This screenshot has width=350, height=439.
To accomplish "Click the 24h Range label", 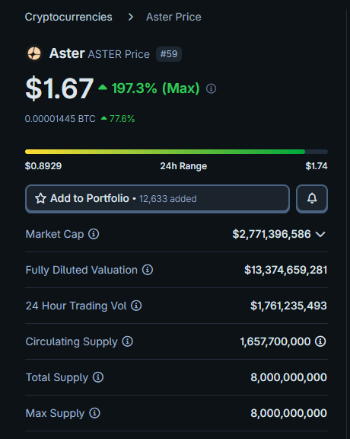I will click(183, 166).
